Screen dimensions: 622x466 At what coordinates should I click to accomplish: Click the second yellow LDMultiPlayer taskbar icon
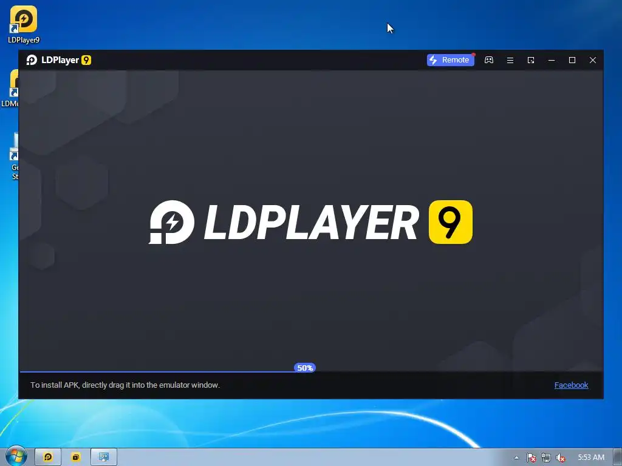pyautogui.click(x=75, y=458)
